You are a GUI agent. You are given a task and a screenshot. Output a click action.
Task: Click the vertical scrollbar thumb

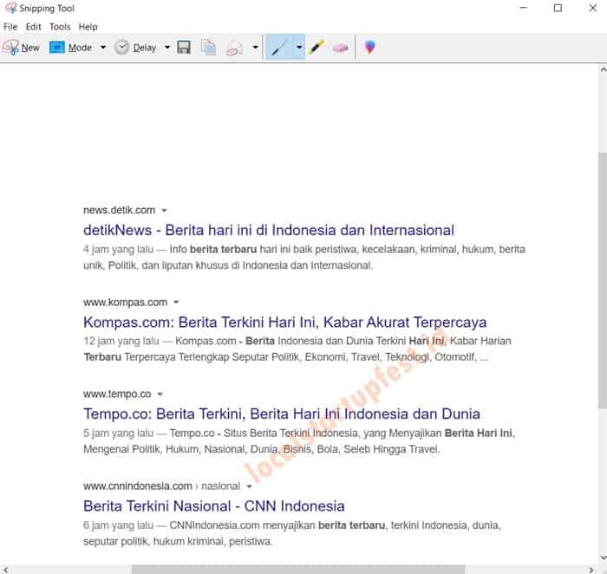[603, 280]
